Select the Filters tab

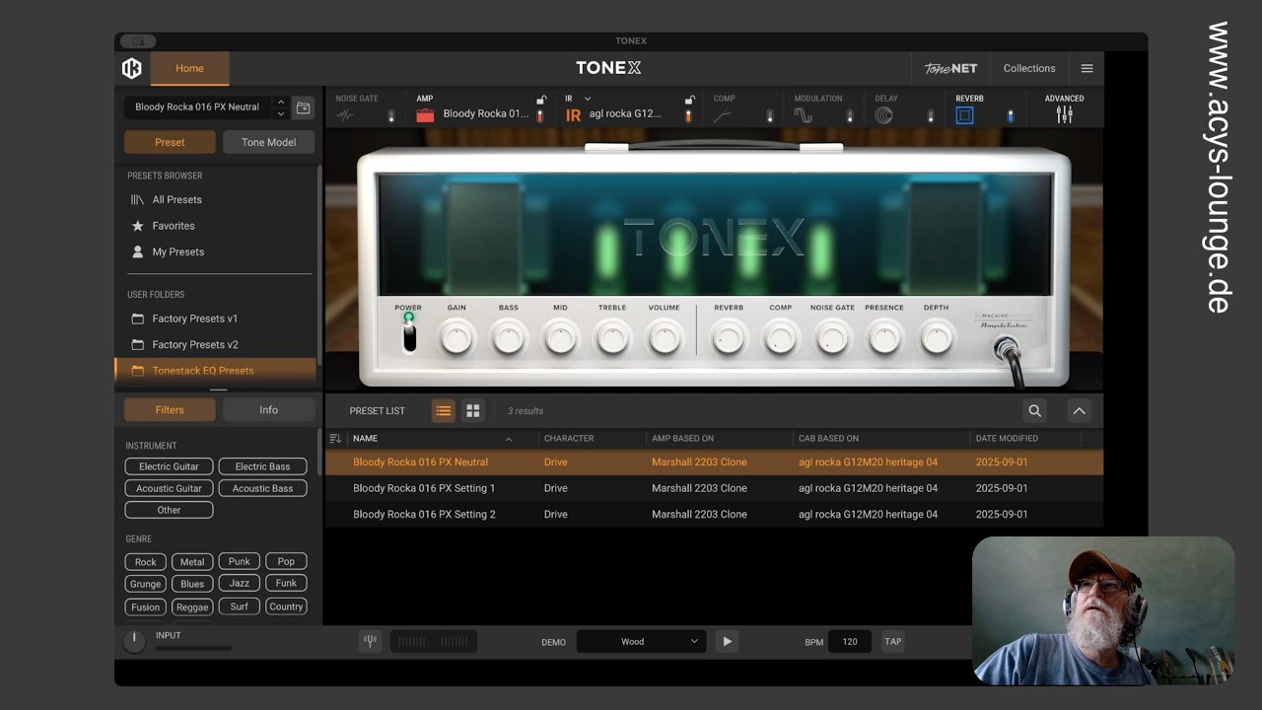click(x=170, y=410)
